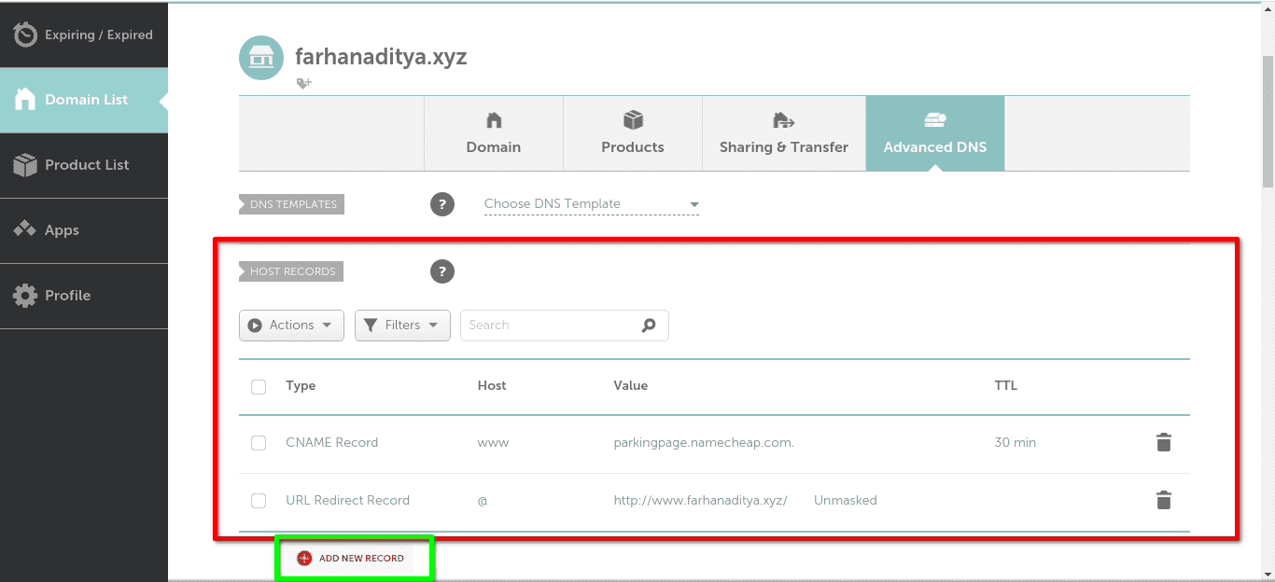Click the Host Records help question mark
This screenshot has height=582, width=1275.
(x=441, y=271)
